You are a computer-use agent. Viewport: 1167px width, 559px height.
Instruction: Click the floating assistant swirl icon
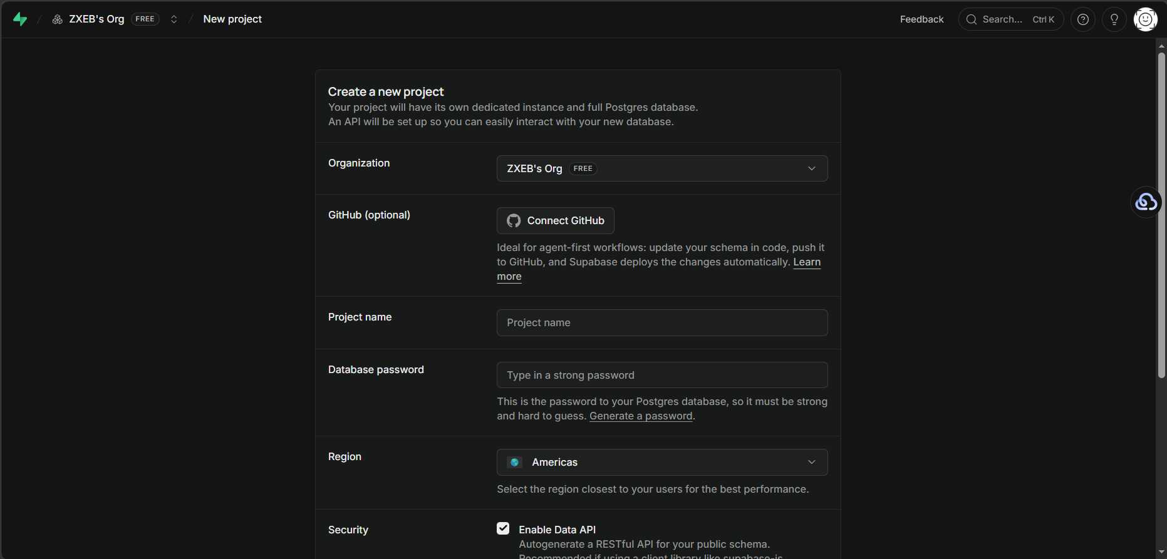pyautogui.click(x=1146, y=202)
